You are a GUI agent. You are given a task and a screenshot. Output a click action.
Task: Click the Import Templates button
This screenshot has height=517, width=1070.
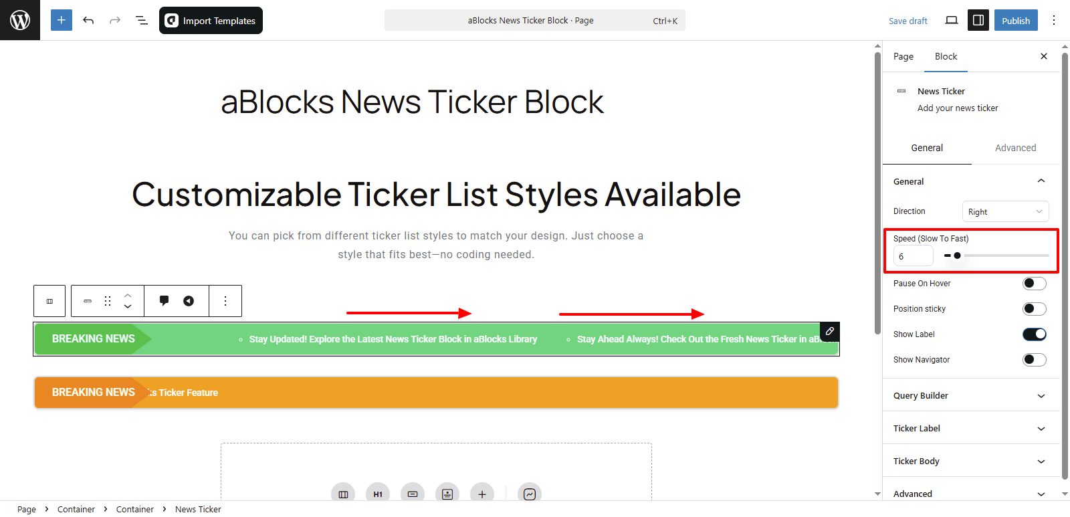(x=211, y=20)
